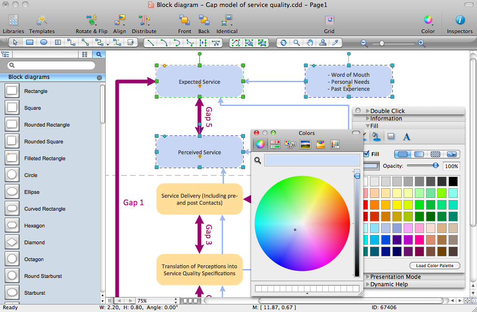The image size is (477, 312).
Task: Apply the Identical size tool
Action: pyautogui.click(x=227, y=24)
